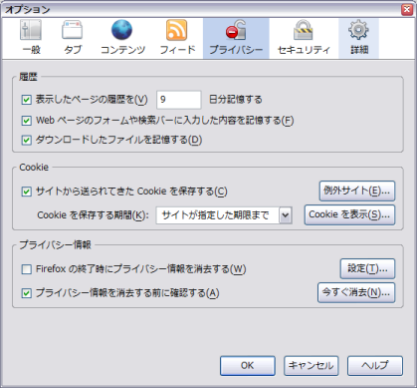This screenshot has height=388, width=417.
Task: Click the Cookie を表示(S)... button
Action: [349, 214]
